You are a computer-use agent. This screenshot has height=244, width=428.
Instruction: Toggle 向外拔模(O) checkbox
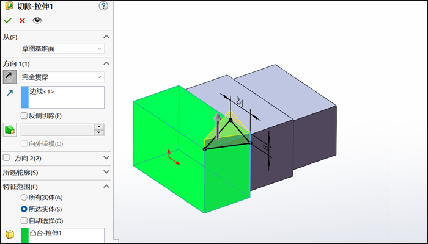(x=24, y=143)
